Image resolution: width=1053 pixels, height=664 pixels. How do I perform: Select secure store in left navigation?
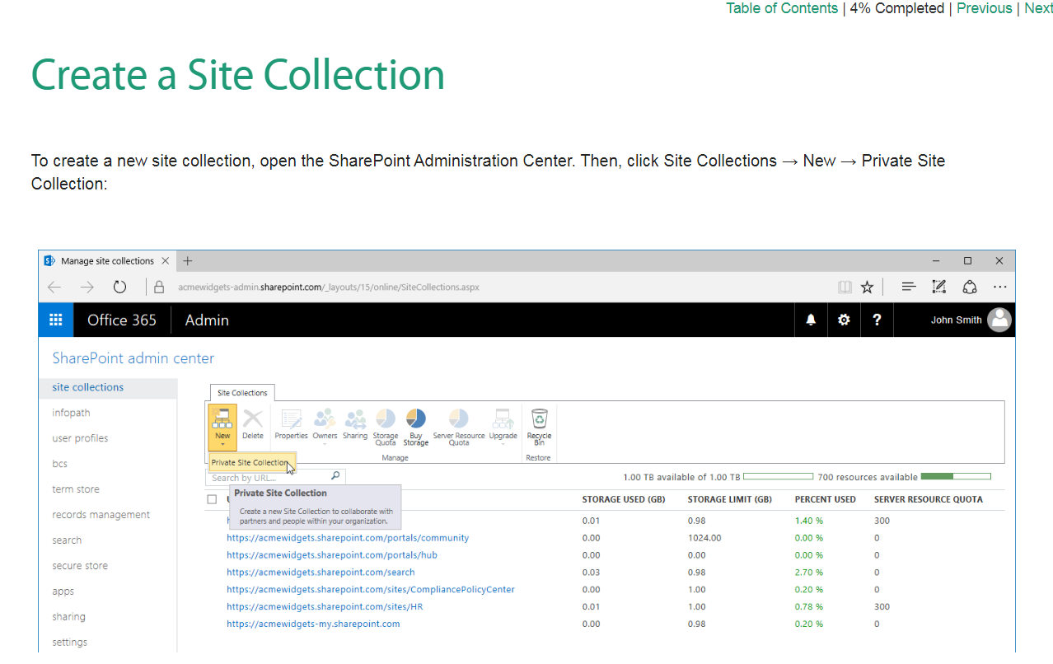point(80,566)
